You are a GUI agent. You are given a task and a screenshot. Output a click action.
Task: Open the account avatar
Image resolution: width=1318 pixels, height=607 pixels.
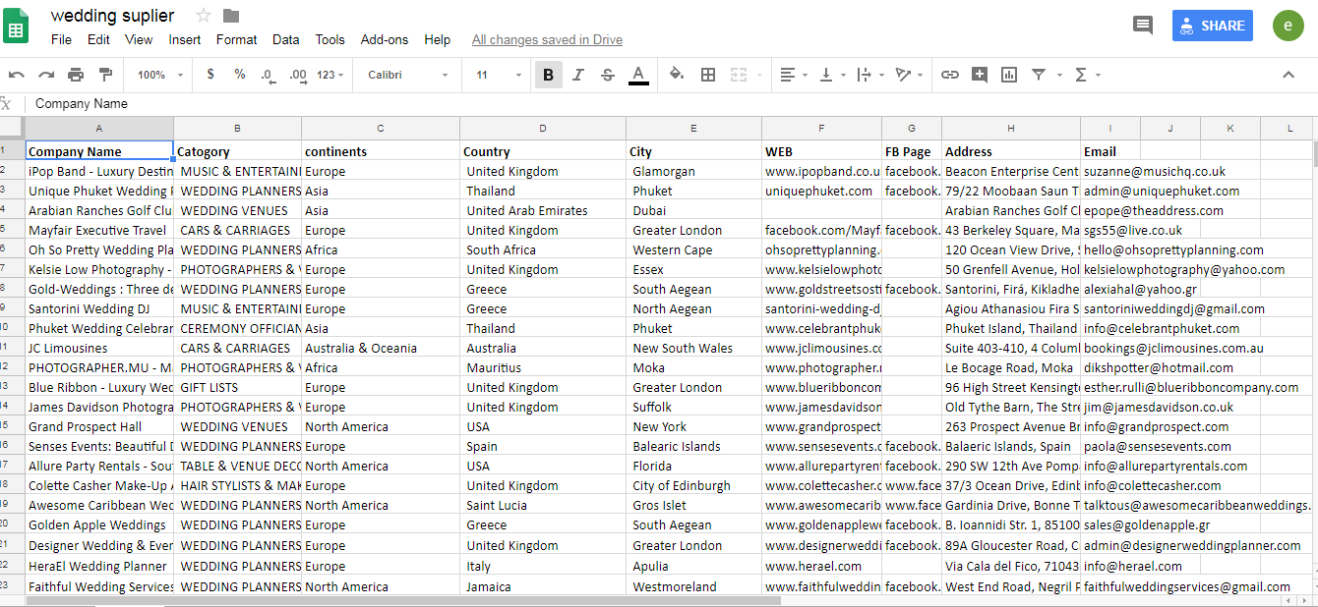(x=1288, y=26)
